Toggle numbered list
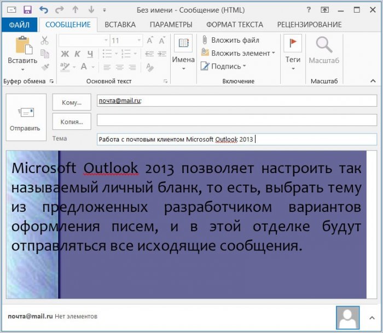This screenshot has width=383, height=333. pyautogui.click(x=126, y=54)
